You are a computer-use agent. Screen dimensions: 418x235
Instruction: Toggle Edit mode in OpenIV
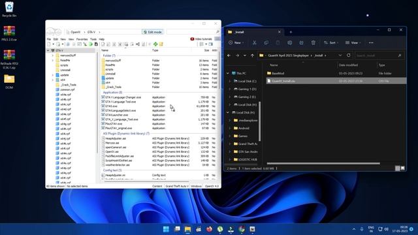(152, 32)
